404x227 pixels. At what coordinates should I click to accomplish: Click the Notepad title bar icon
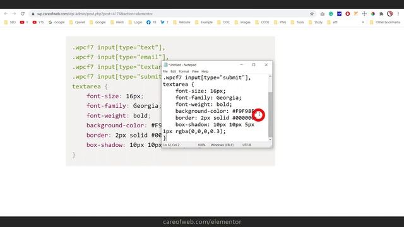165,65
